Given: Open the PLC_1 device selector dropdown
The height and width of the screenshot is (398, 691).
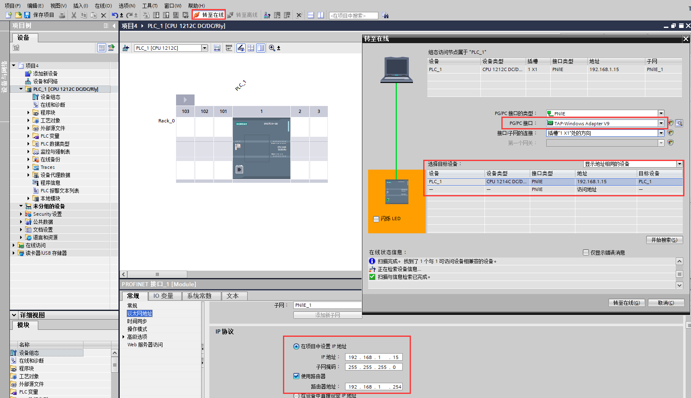Looking at the screenshot, I should [204, 48].
